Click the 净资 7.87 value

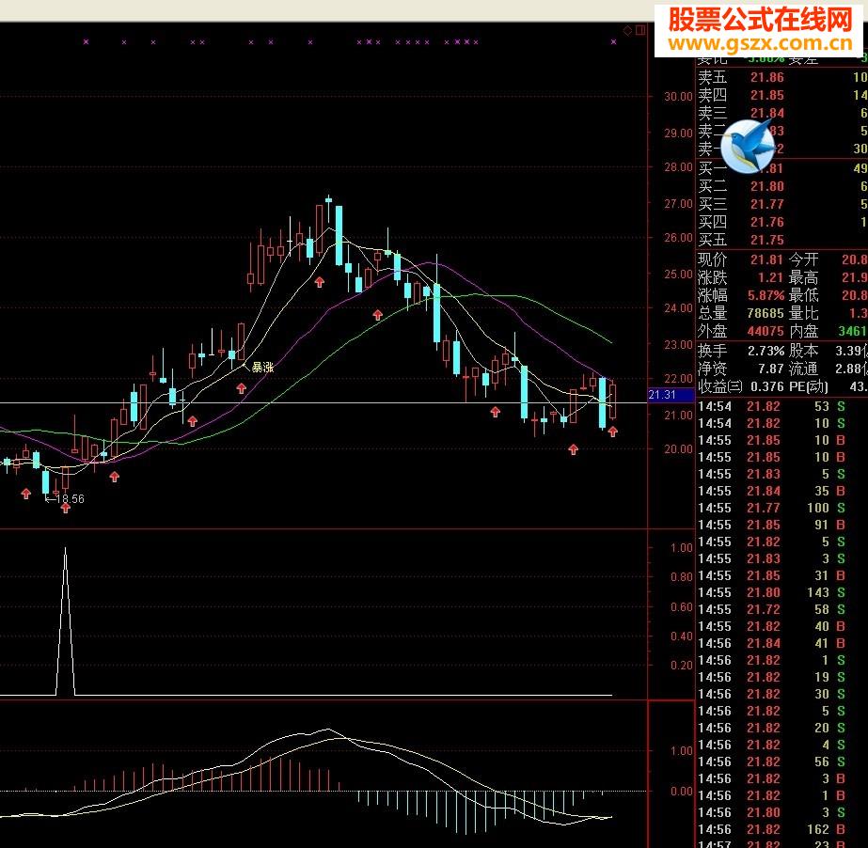pyautogui.click(x=770, y=369)
